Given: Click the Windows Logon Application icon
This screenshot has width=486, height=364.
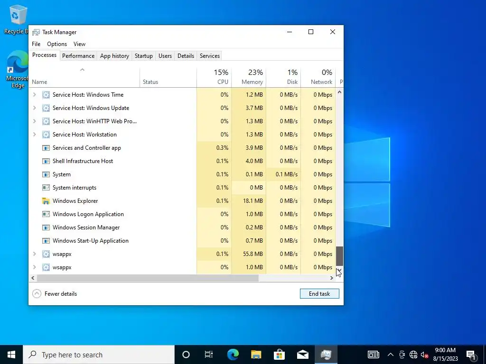Looking at the screenshot, I should point(46,214).
